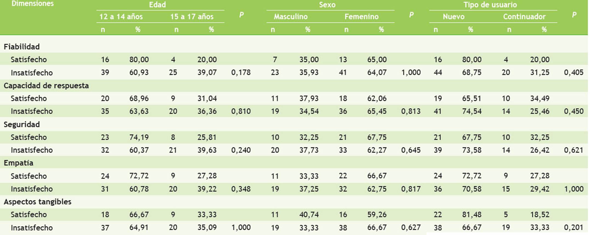Click the P value 0,201 cell
This screenshot has width=592, height=235.
573,228
